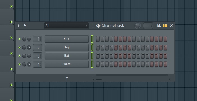Click the Channel rack horizontal scrollbar thumb
Viewport: 197px width, 101px height.
pyautogui.click(x=99, y=79)
